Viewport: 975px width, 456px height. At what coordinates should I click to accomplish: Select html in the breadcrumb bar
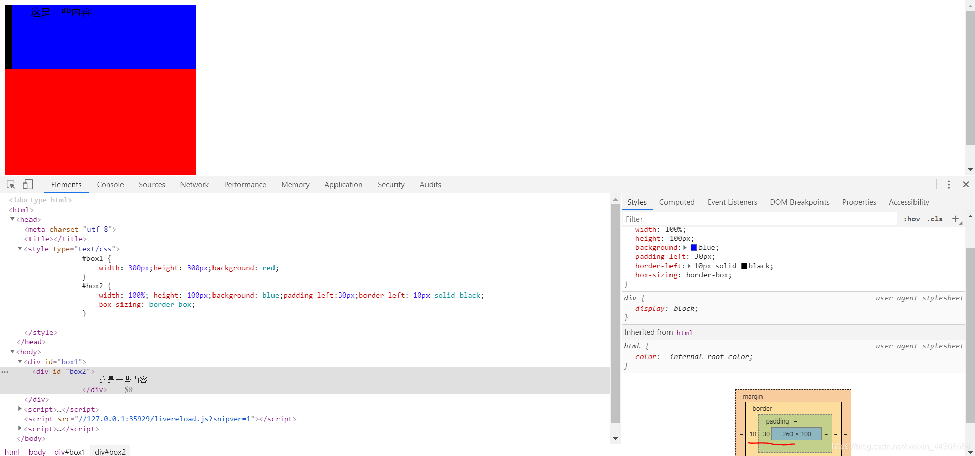12,452
